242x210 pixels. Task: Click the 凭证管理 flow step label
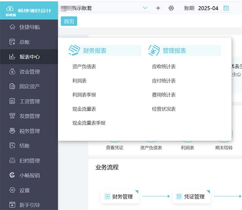click(194, 197)
